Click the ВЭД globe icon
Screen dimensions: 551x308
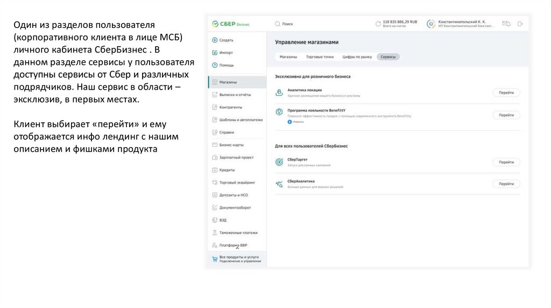tap(215, 220)
